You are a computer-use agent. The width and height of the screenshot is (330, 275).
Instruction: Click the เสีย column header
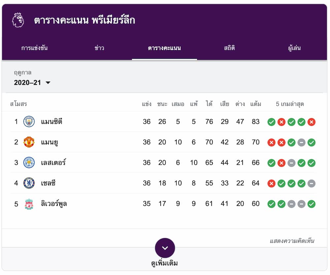pos(224,104)
